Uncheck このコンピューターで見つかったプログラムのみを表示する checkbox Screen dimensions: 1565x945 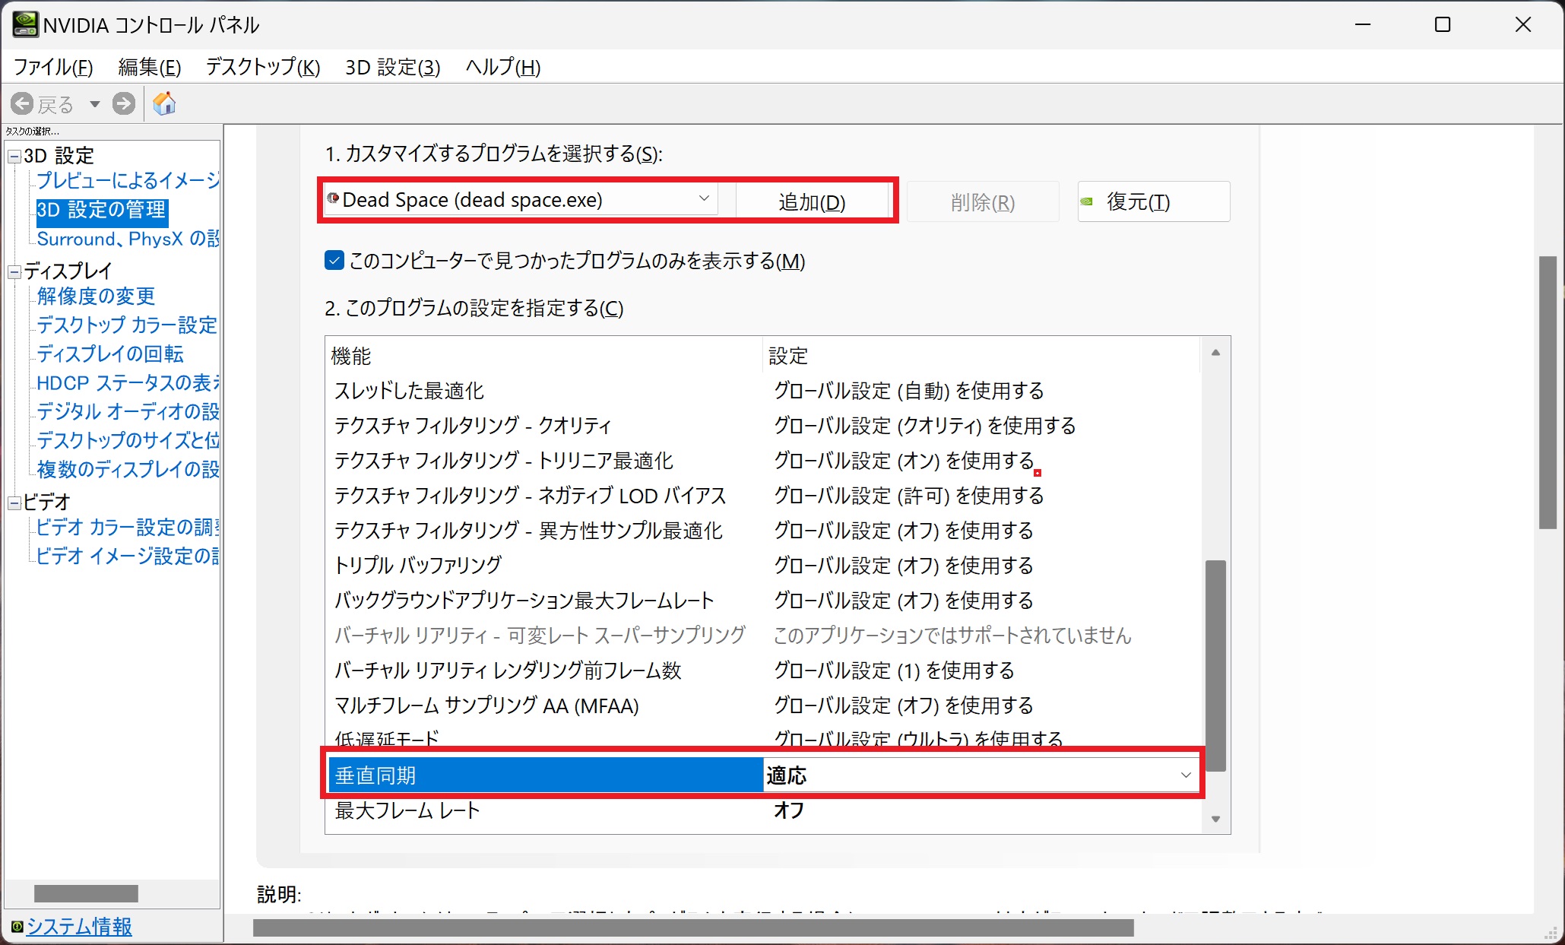pyautogui.click(x=334, y=261)
